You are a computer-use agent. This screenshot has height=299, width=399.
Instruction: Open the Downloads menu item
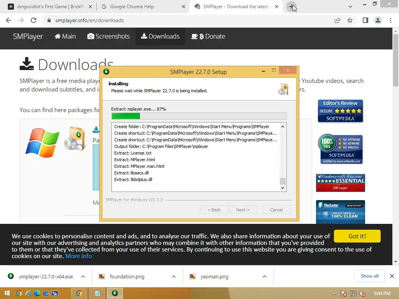(160, 36)
